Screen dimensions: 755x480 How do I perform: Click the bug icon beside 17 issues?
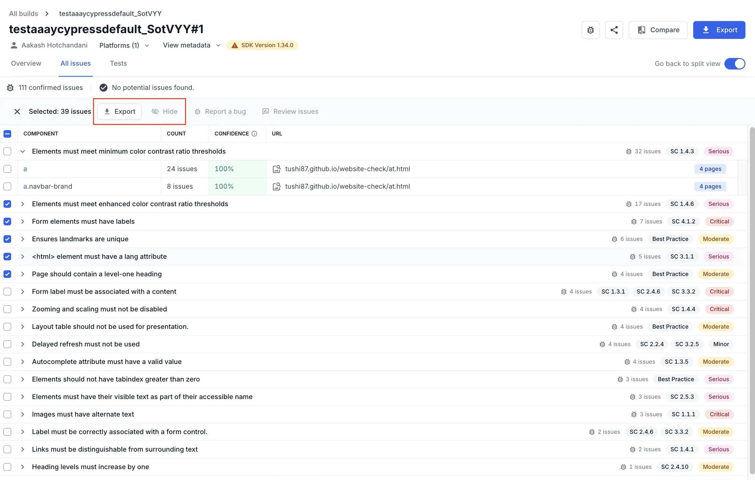pos(629,204)
